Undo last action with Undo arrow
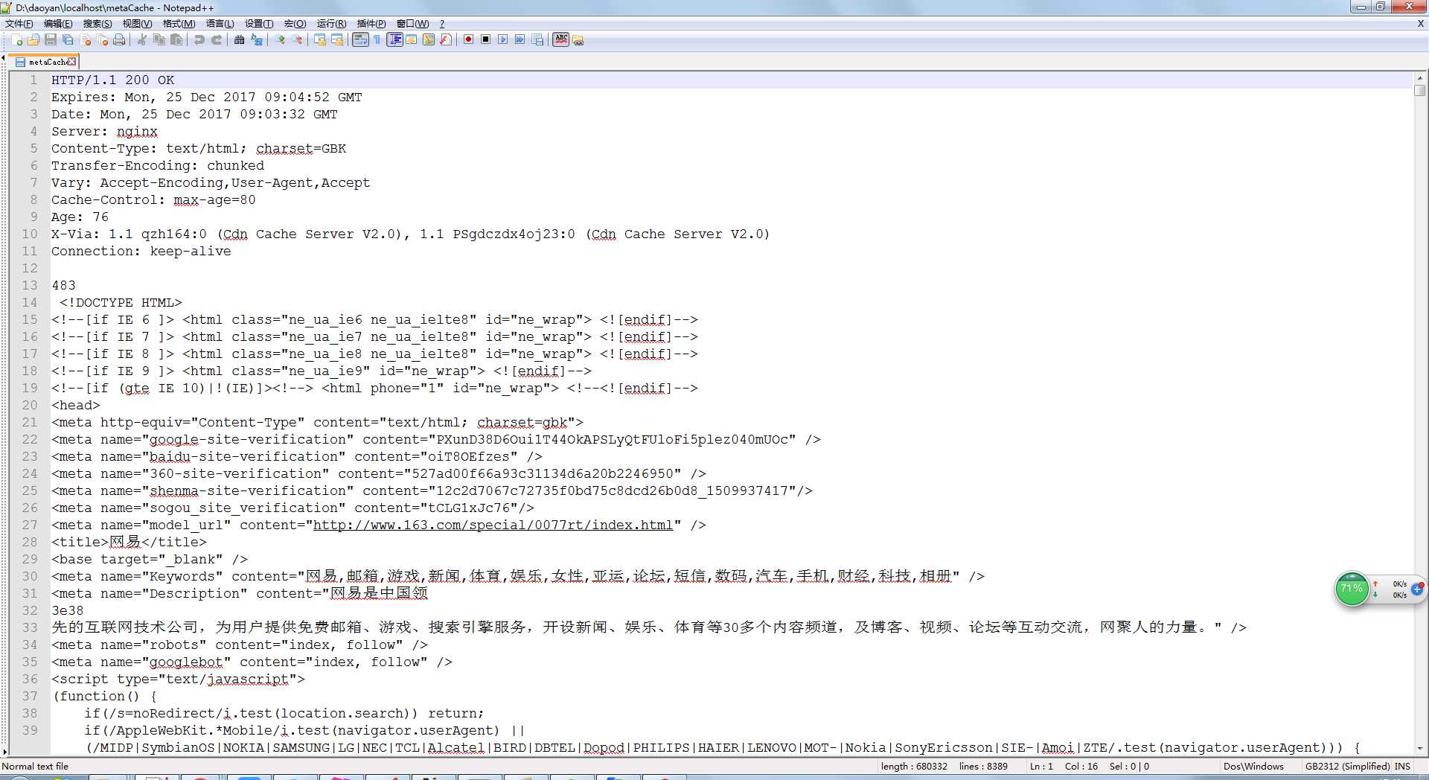This screenshot has width=1429, height=780. point(199,40)
